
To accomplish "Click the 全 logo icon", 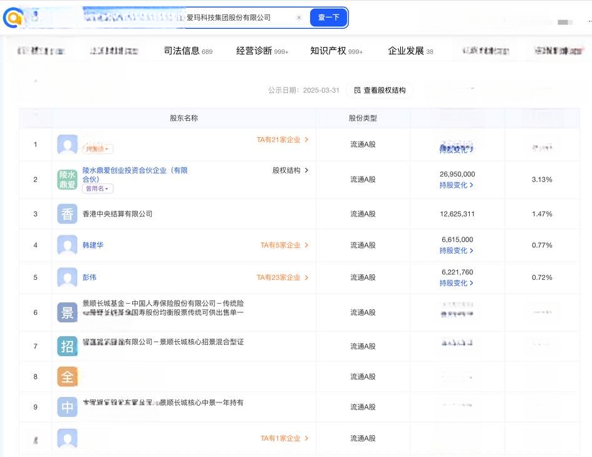I will 67,377.
